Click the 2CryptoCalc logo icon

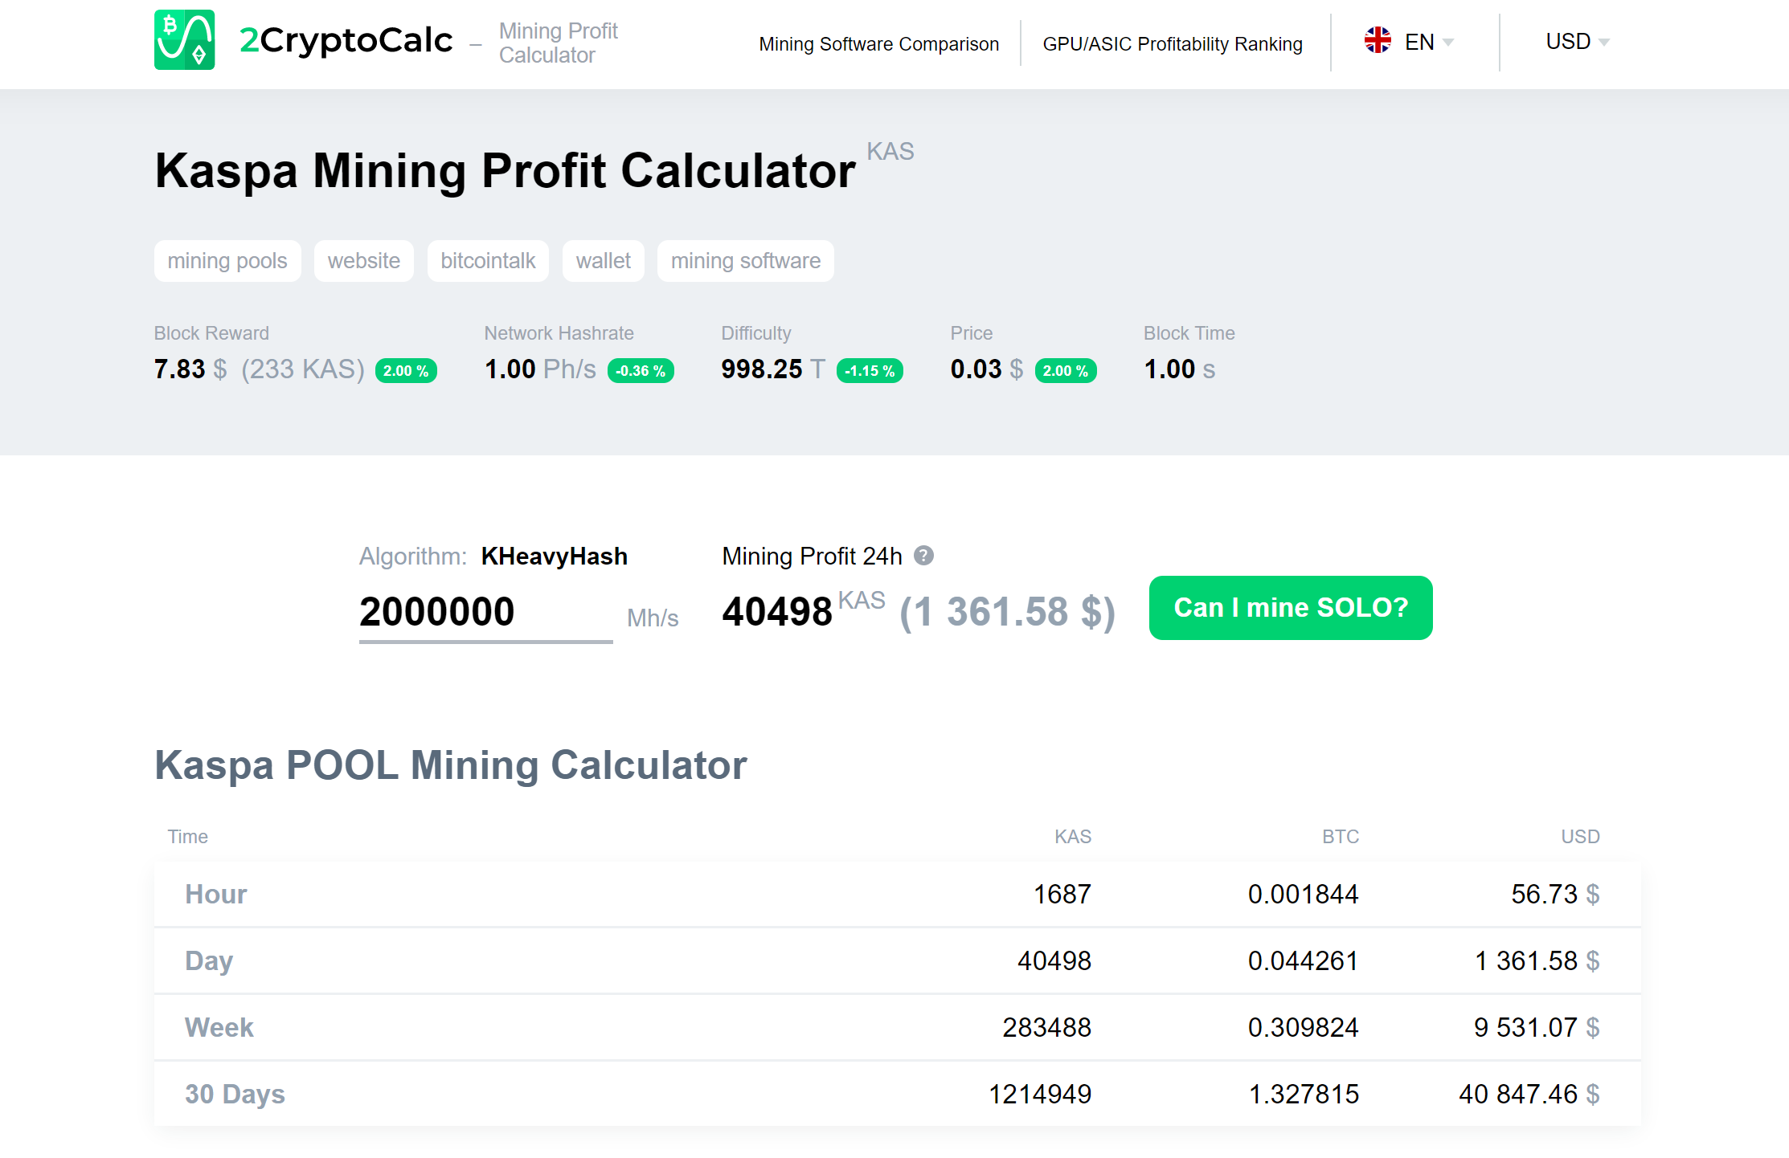184,40
